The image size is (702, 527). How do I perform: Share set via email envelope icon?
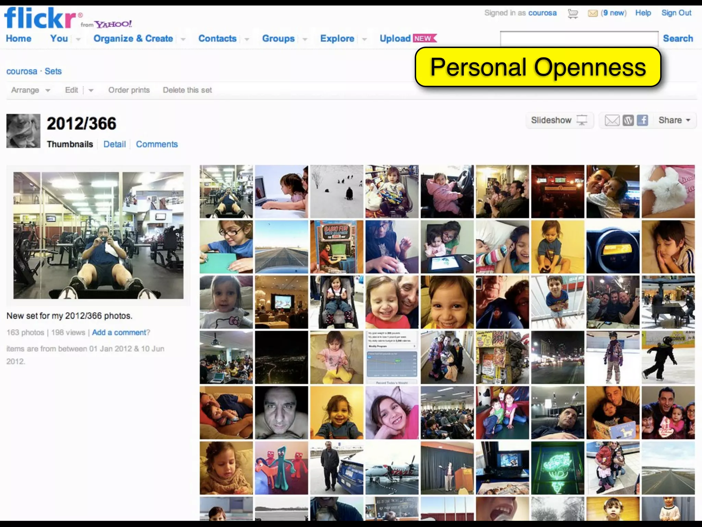point(612,120)
